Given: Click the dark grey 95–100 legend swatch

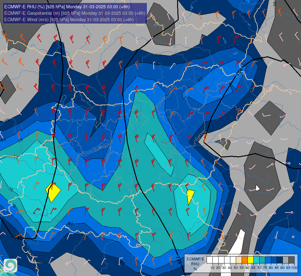Looking at the screenshot, I should [x=291, y=260].
